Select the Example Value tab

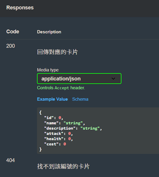[x=53, y=99]
